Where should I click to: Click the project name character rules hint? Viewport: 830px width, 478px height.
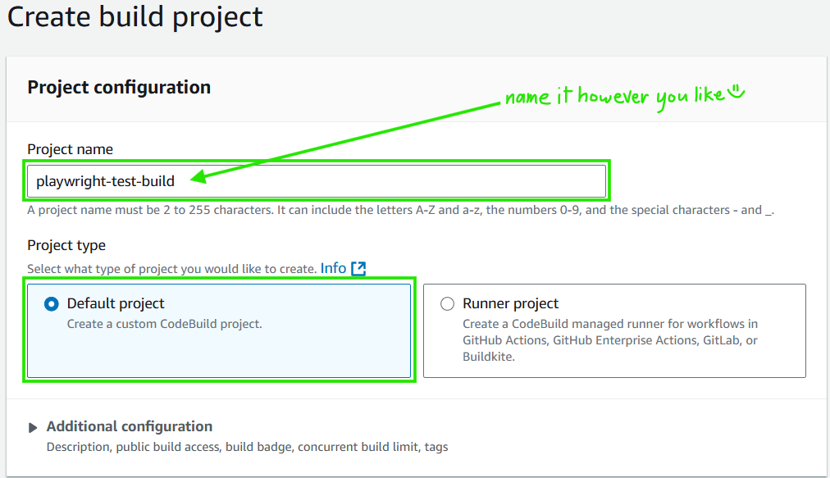click(x=401, y=210)
